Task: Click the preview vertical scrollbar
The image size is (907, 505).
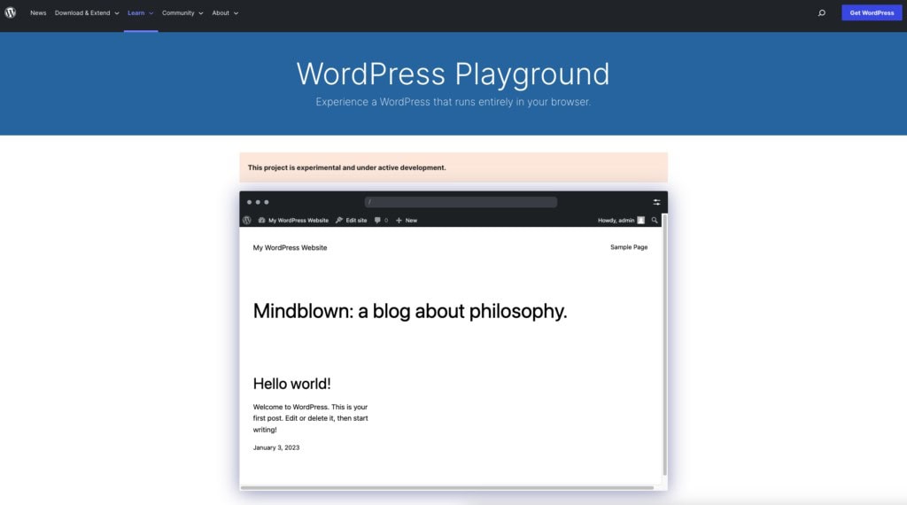Action: point(664,346)
